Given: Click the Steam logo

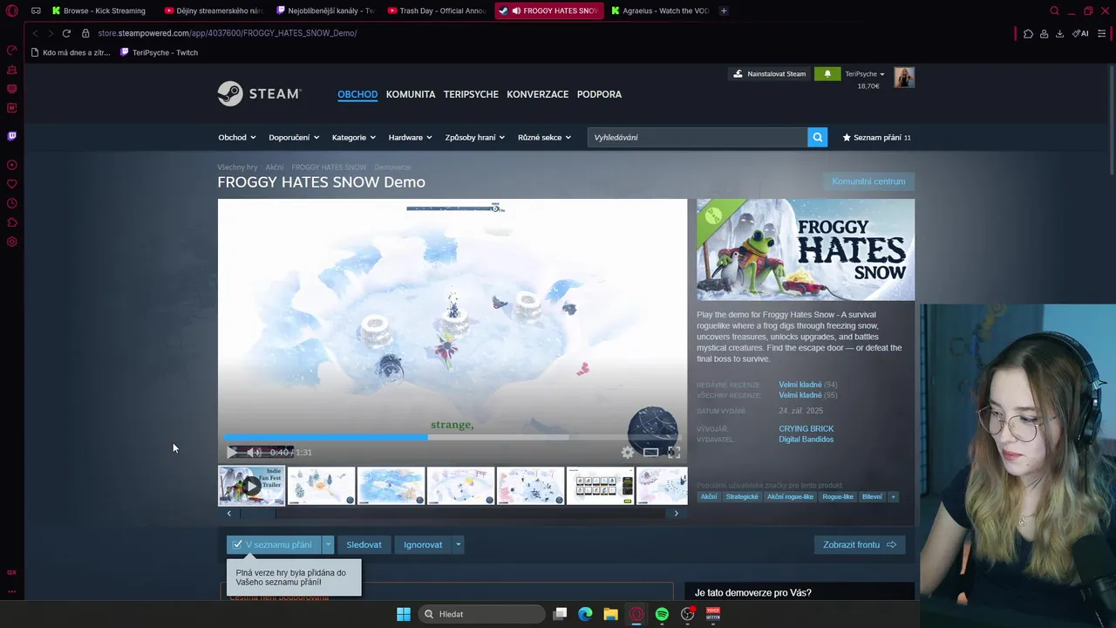Looking at the screenshot, I should [x=259, y=93].
